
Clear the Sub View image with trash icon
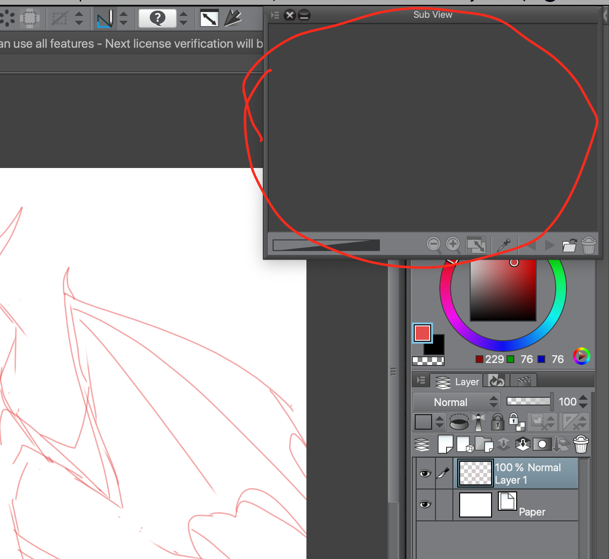[x=589, y=245]
